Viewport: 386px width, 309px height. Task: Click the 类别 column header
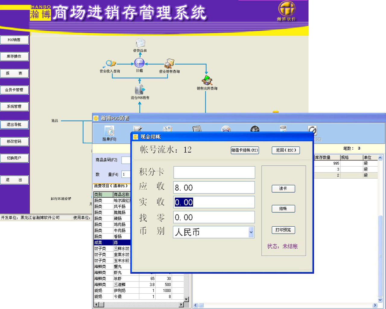tap(103, 194)
